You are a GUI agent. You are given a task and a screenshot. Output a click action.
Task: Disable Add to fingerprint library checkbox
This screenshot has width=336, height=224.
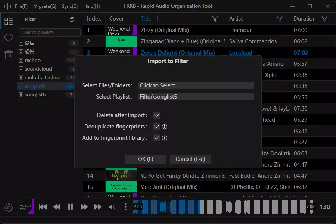coord(157,138)
